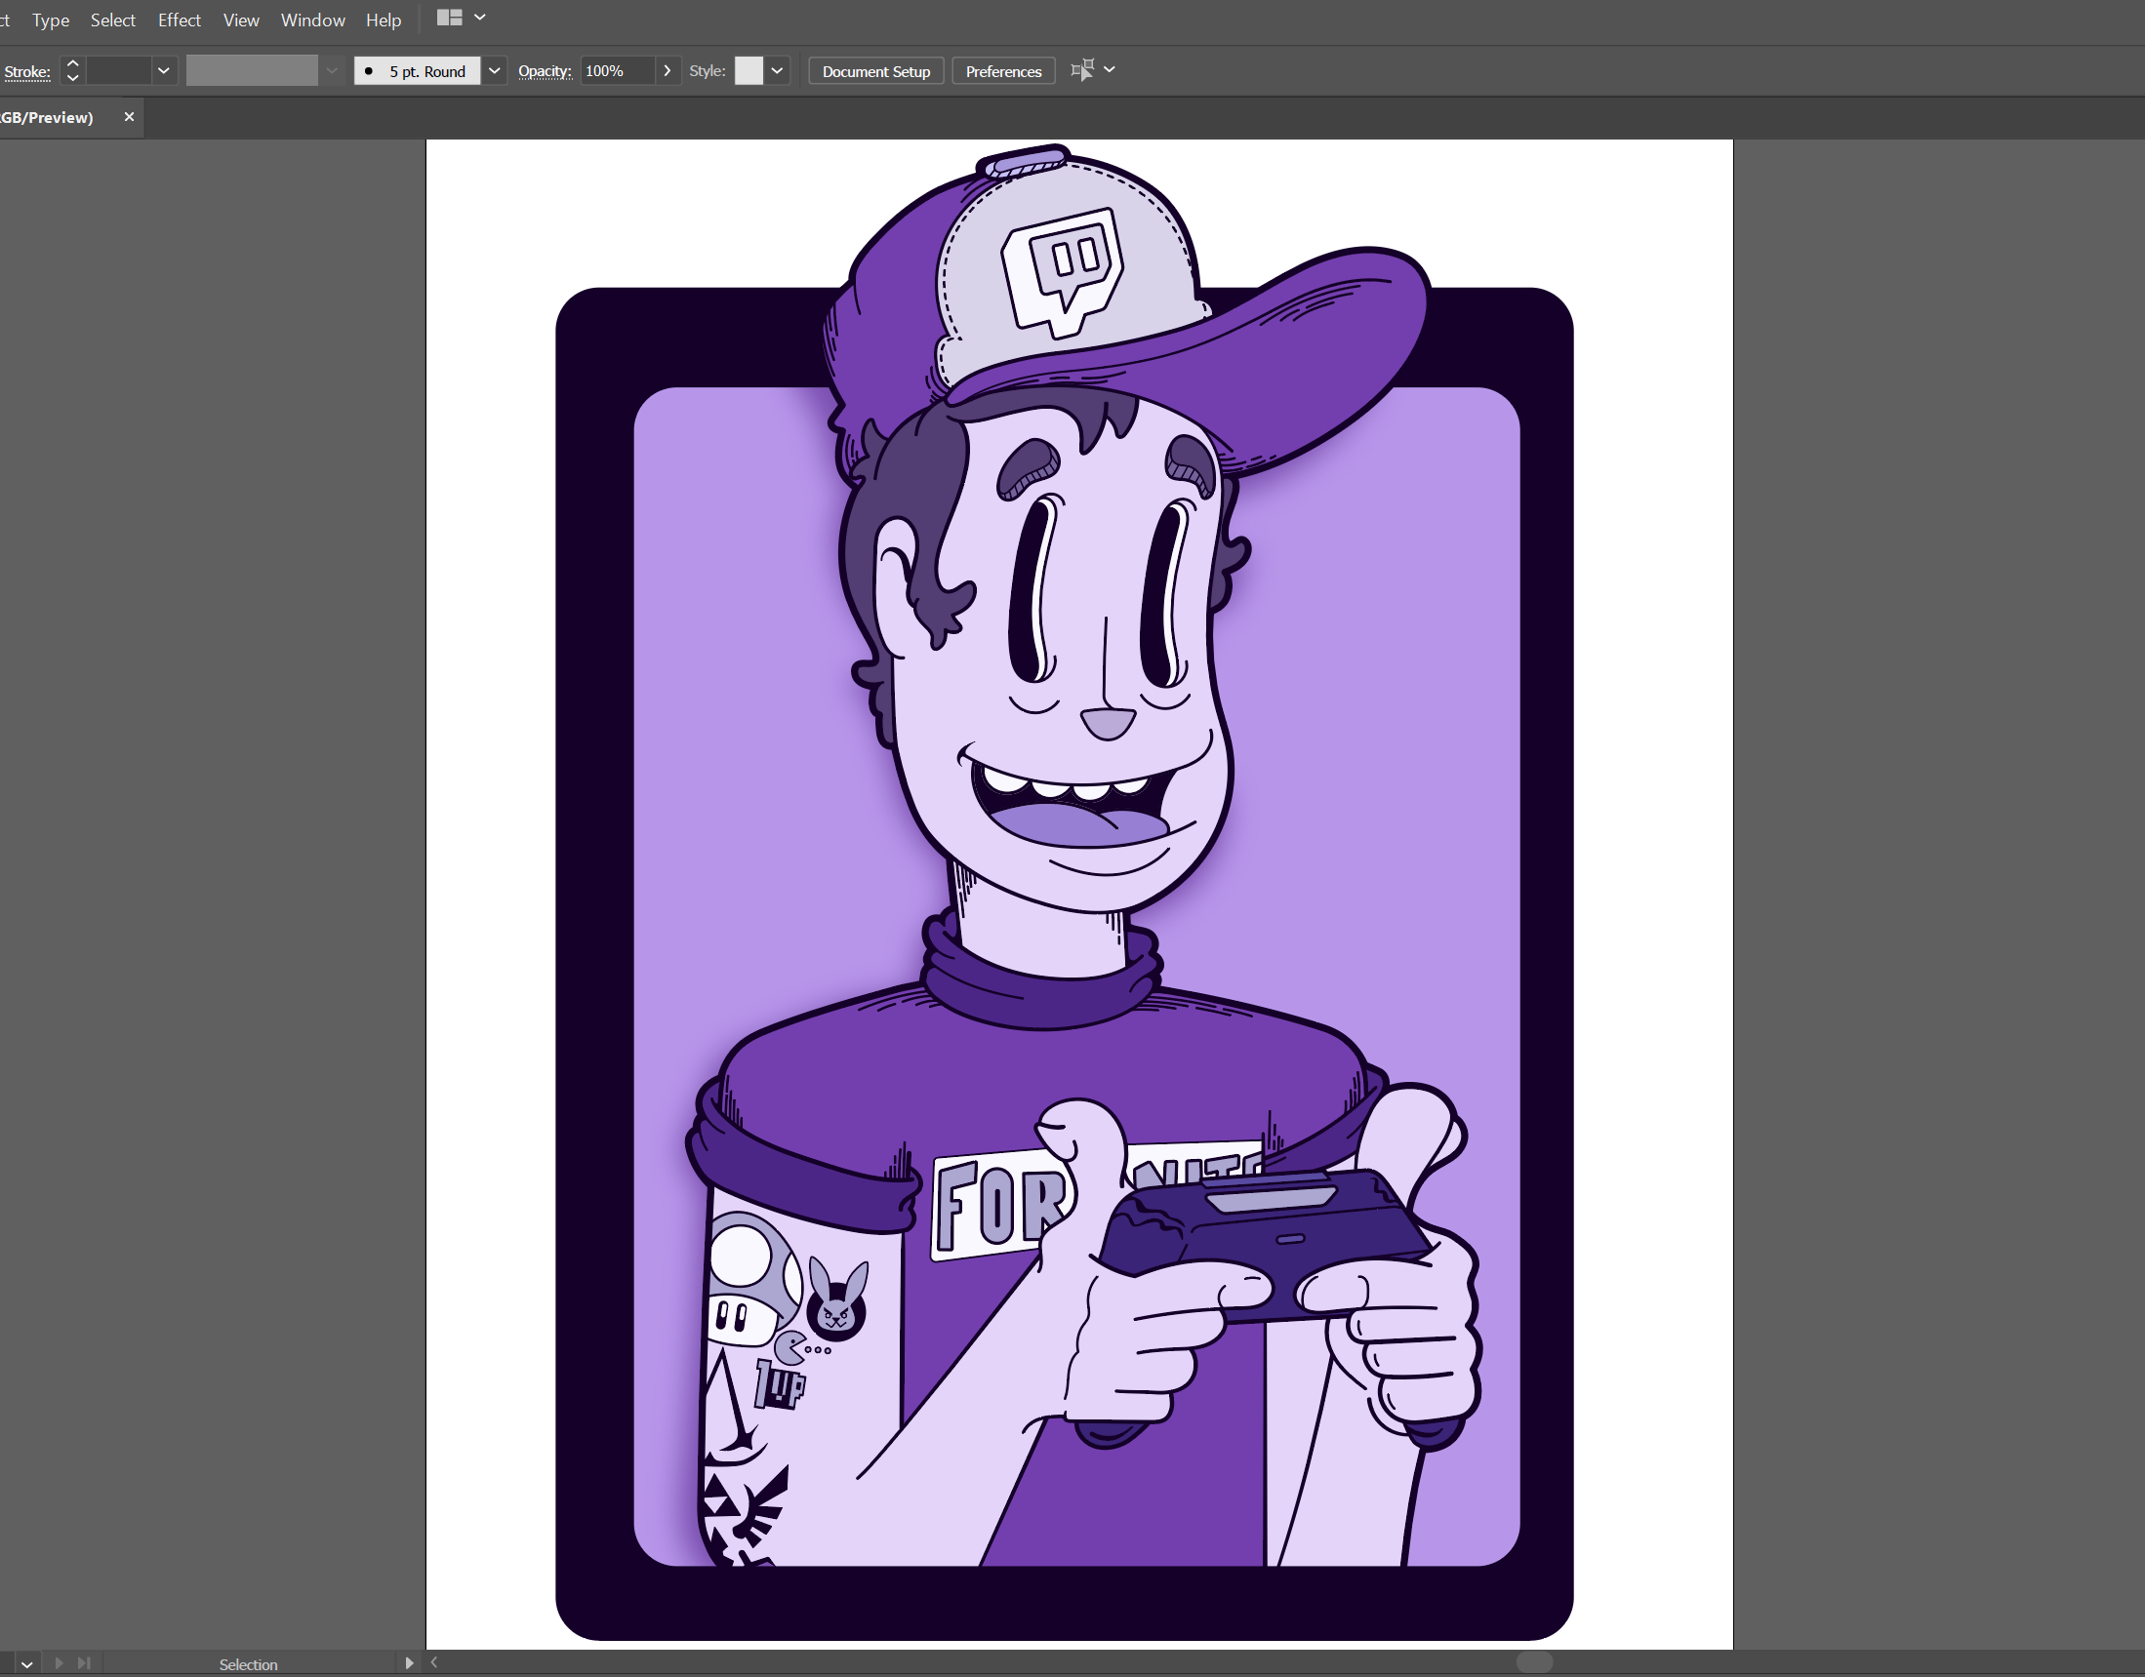Click the variable width profile bar
Image resolution: width=2145 pixels, height=1677 pixels.
[x=252, y=70]
